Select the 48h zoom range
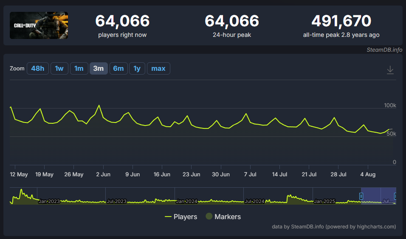Viewport: 406px width, 239px height. (37, 69)
